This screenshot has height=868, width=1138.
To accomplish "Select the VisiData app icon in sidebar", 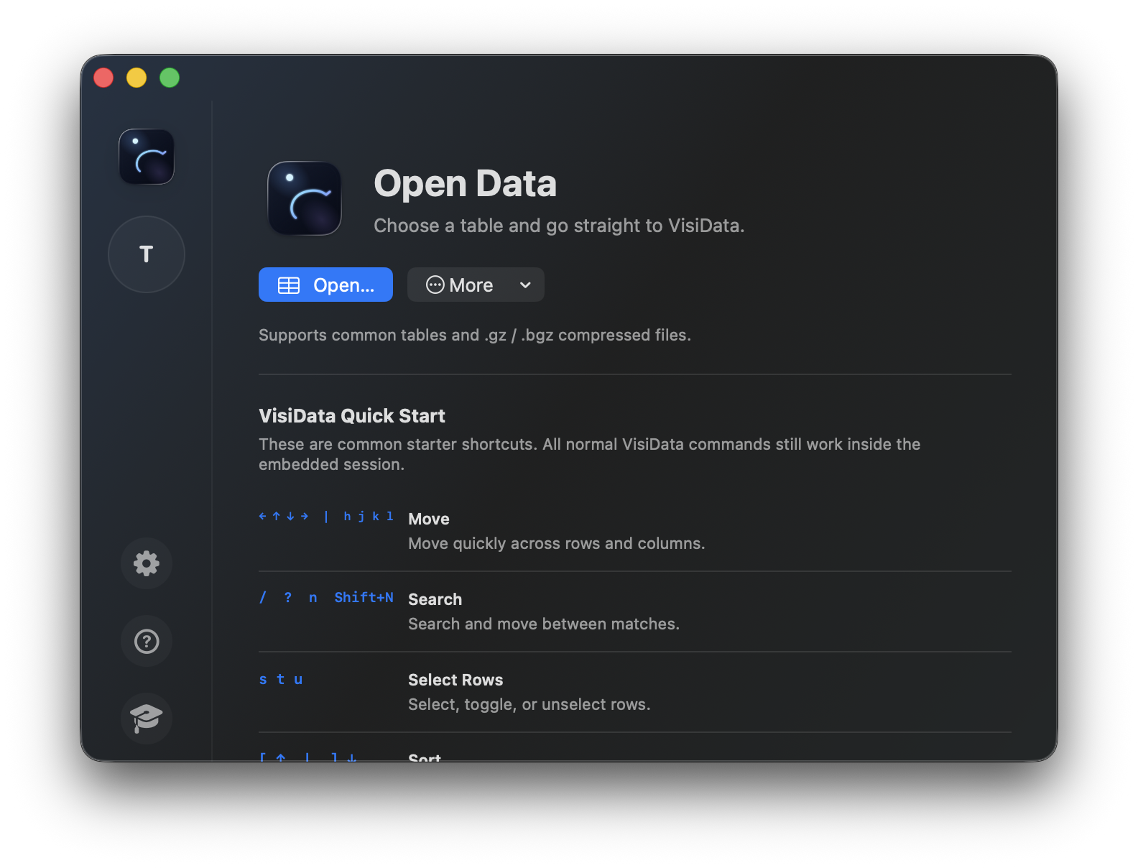I will tap(147, 157).
